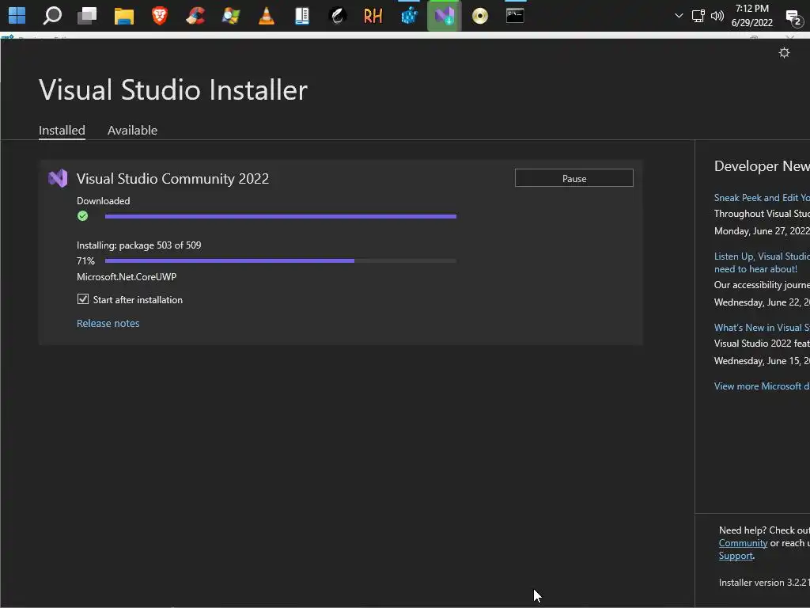The width and height of the screenshot is (810, 608).
Task: Launch the Brave browser from the taskbar
Action: coord(160,16)
